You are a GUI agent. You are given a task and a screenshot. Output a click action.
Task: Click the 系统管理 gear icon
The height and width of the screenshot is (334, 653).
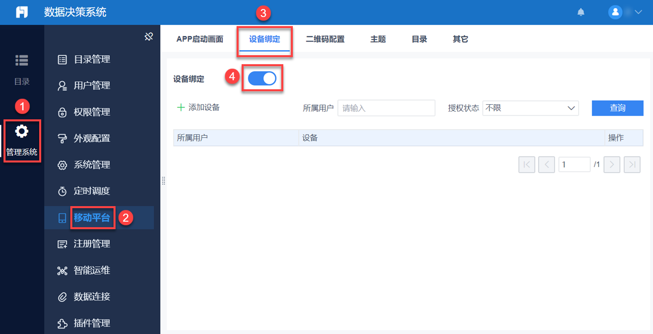coord(62,165)
